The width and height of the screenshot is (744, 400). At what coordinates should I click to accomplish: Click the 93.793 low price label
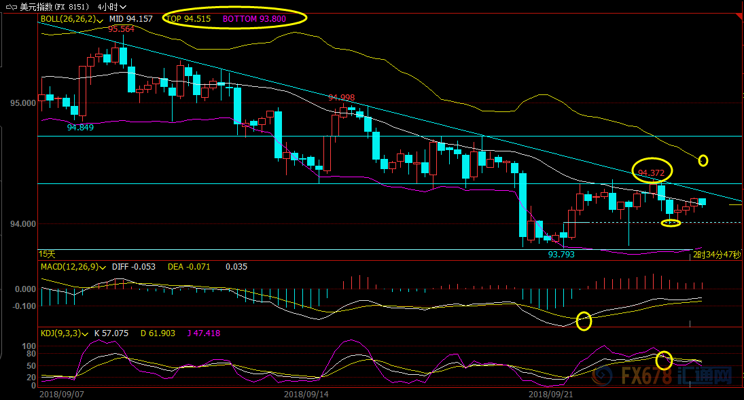click(x=561, y=255)
